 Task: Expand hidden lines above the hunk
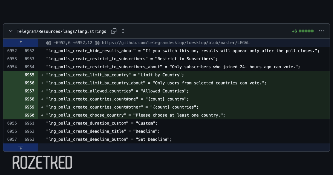point(21,43)
